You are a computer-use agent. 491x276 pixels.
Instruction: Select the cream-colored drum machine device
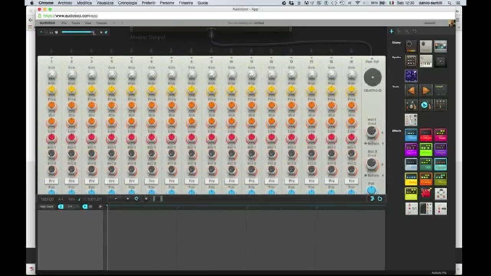tap(426, 46)
